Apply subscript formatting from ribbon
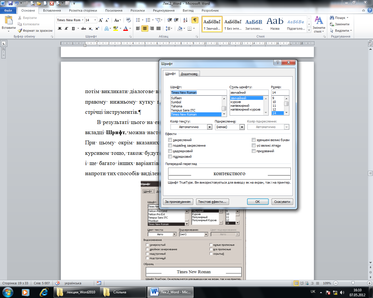 click(91, 29)
